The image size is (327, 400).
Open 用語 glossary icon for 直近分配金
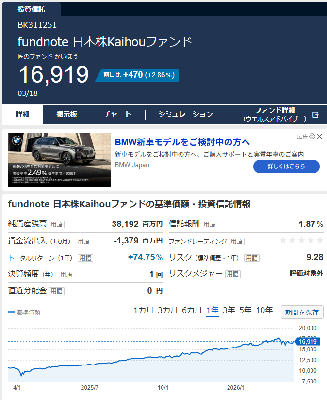(56, 291)
